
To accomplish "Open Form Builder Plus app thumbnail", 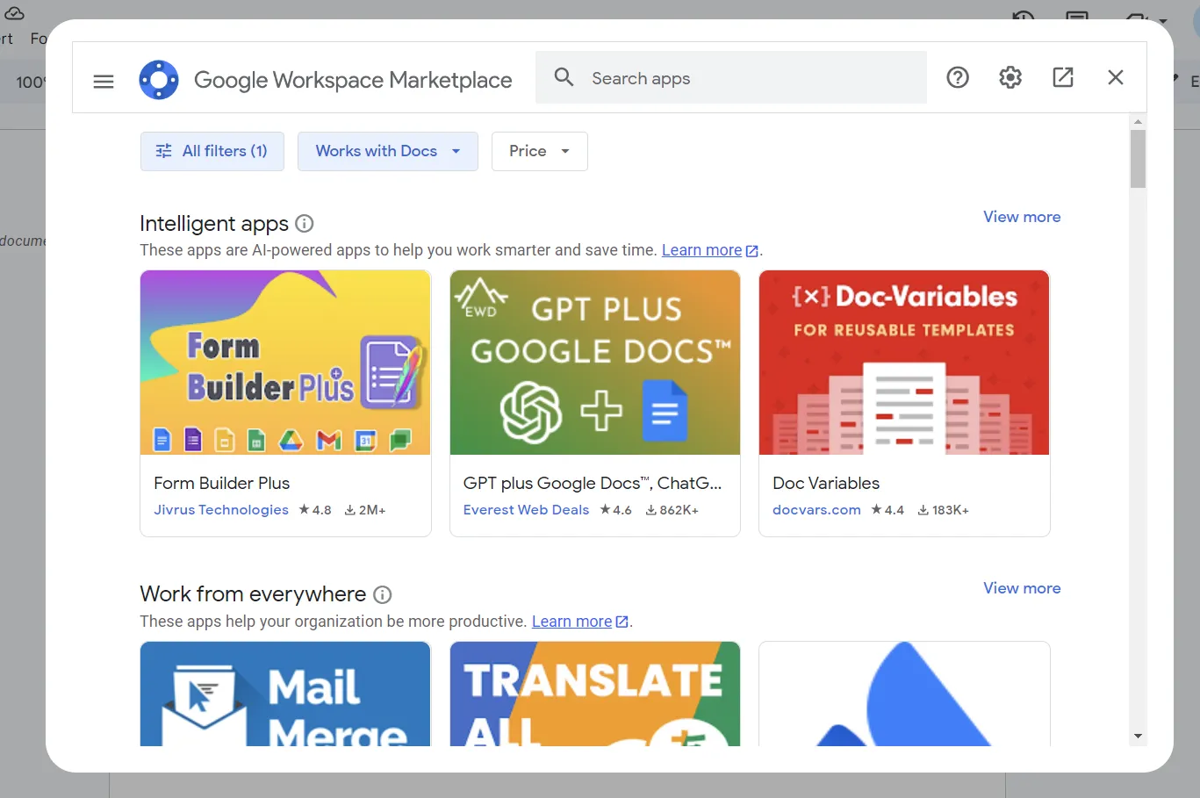I will 285,363.
